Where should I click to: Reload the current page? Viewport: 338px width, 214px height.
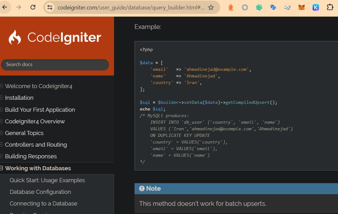tap(33, 7)
